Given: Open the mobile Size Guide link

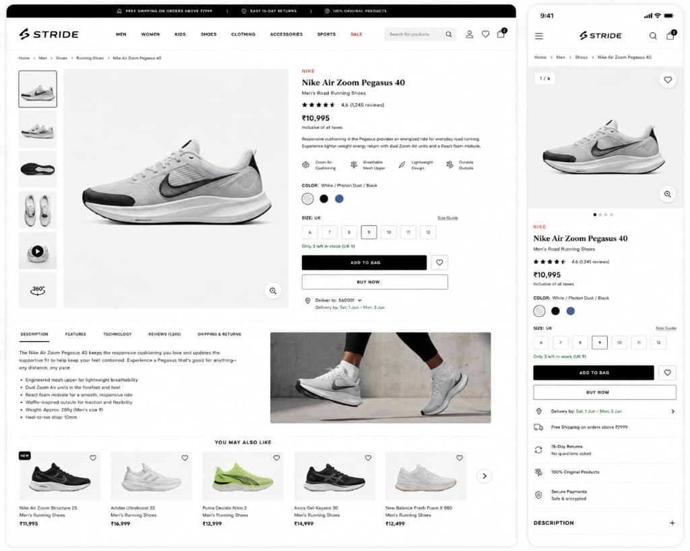Looking at the screenshot, I should tap(666, 328).
